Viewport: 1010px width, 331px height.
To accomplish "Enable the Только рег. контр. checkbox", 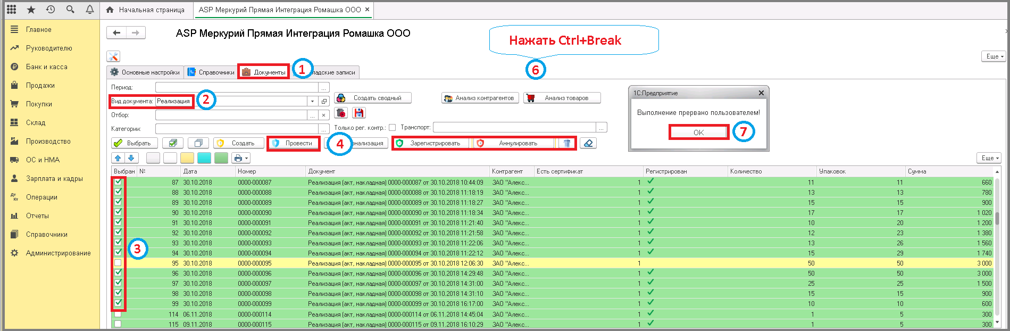I will 393,127.
